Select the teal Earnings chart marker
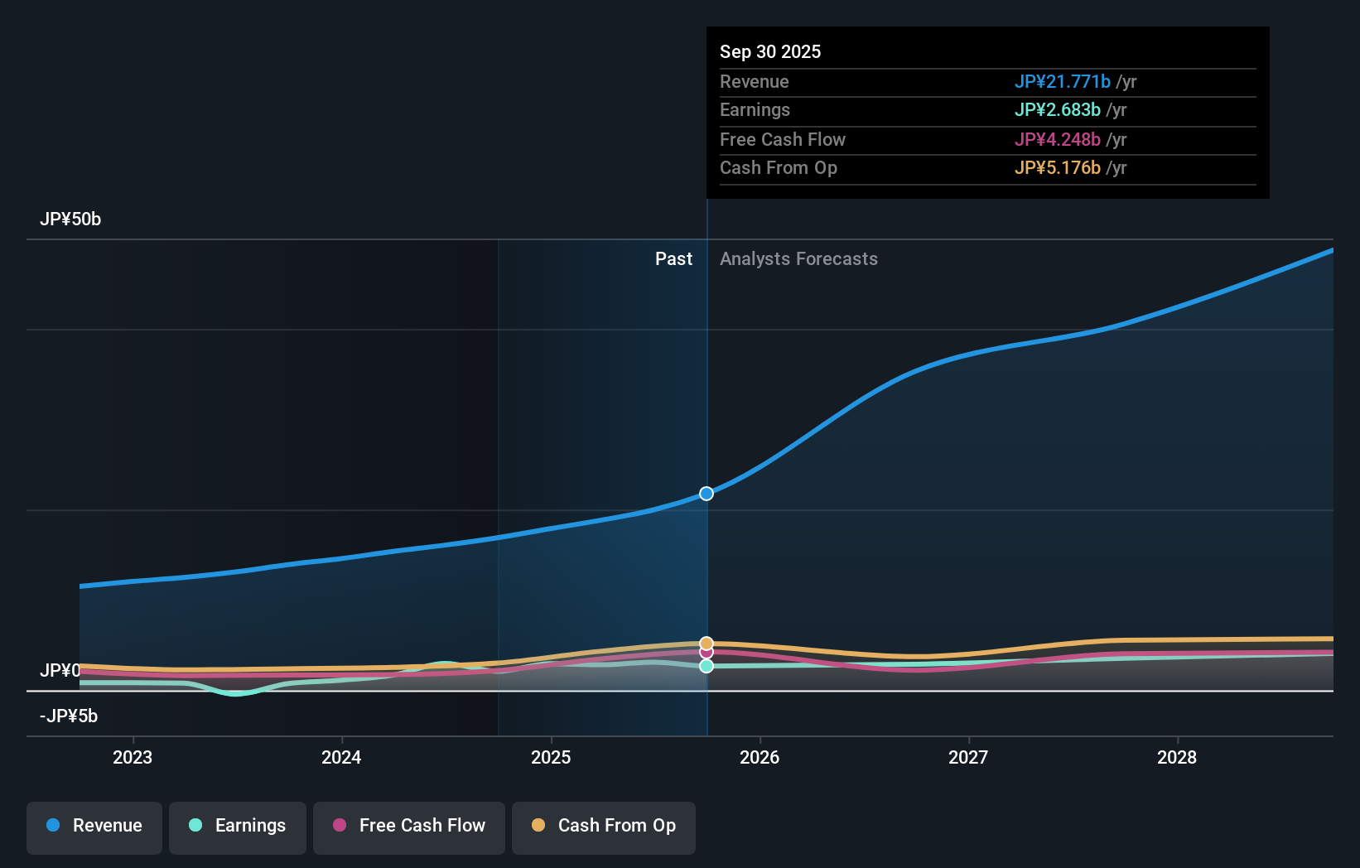The width and height of the screenshot is (1360, 868). 707,666
